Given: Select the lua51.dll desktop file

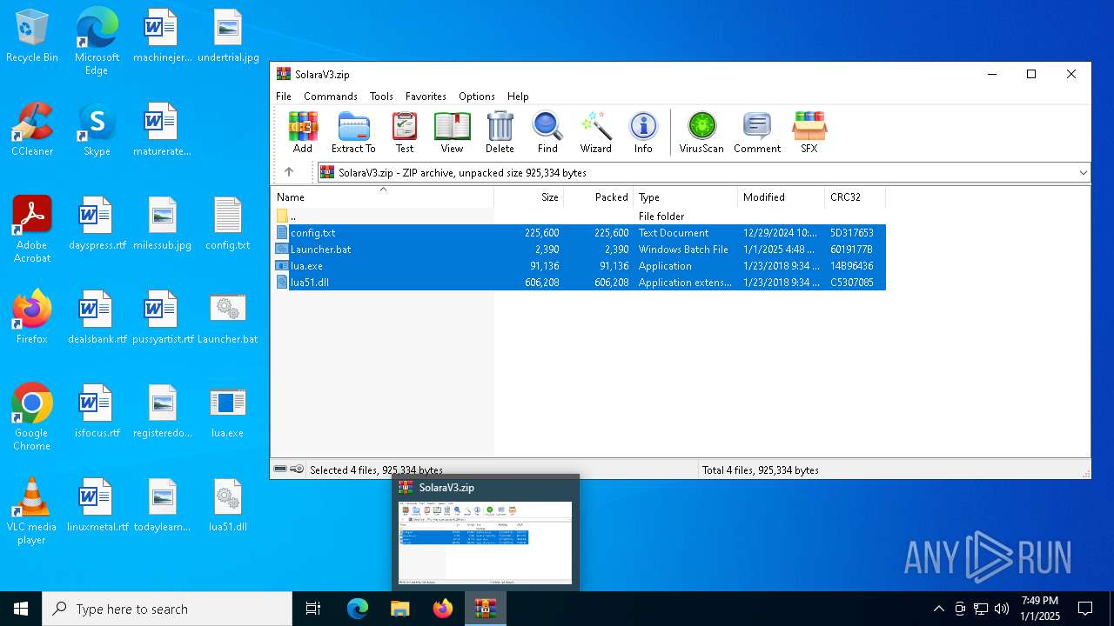Looking at the screenshot, I should (x=228, y=505).
